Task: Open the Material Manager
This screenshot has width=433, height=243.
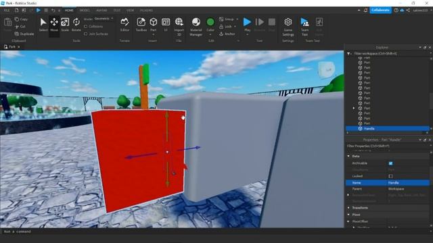Action: point(196,26)
